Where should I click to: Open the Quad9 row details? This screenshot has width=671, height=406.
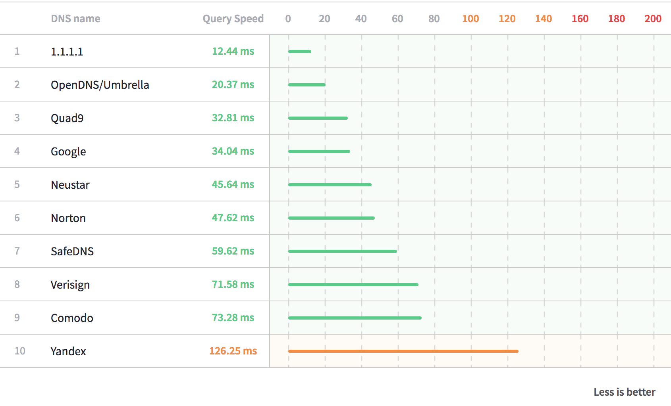[x=67, y=118]
